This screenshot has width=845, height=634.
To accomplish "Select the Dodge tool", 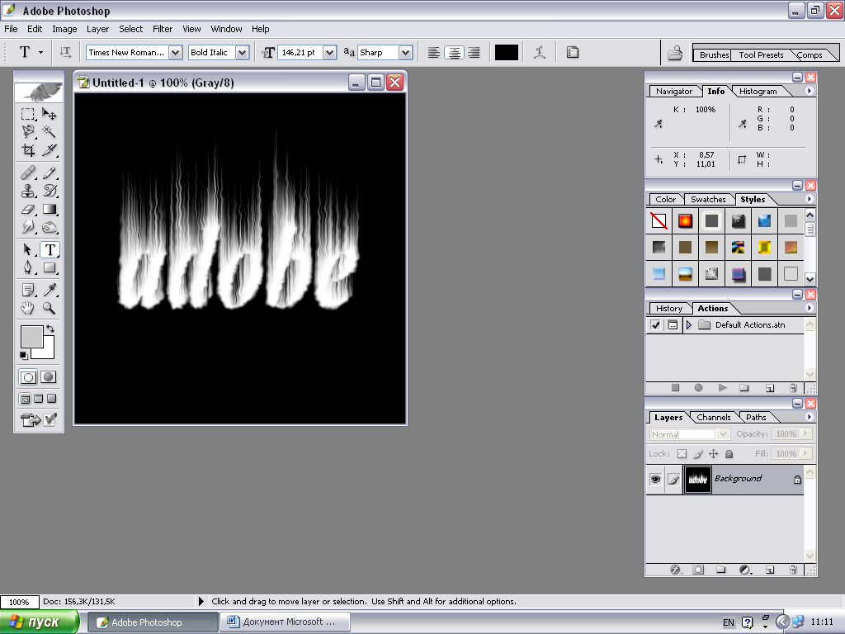I will pos(50,227).
